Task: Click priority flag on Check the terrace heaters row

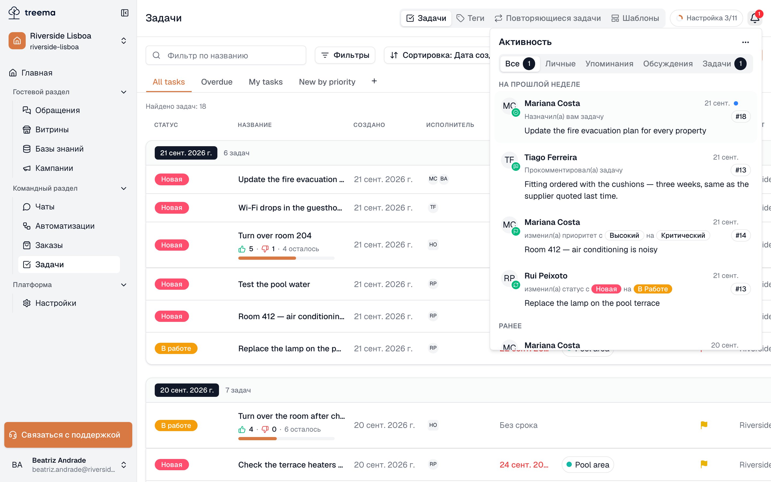Action: (x=704, y=465)
